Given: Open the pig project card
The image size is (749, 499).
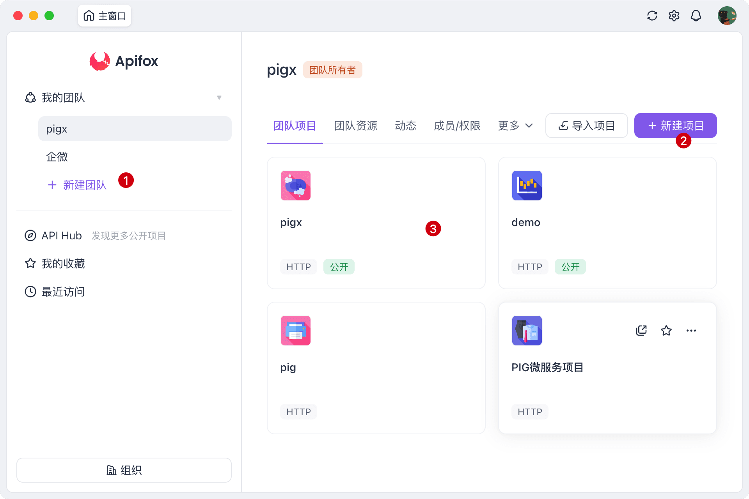Looking at the screenshot, I should click(376, 368).
